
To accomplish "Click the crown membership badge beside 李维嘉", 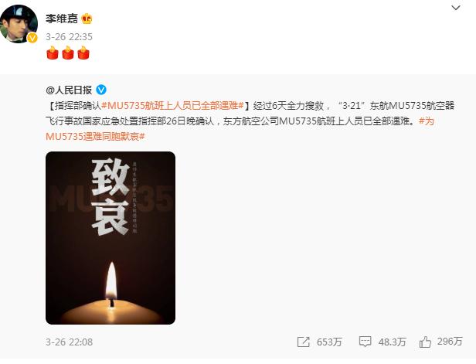I will pyautogui.click(x=87, y=19).
